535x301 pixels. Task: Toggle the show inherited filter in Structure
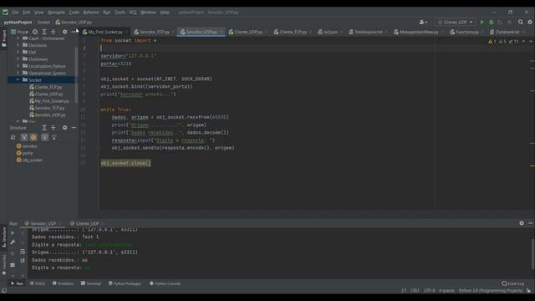point(44,137)
